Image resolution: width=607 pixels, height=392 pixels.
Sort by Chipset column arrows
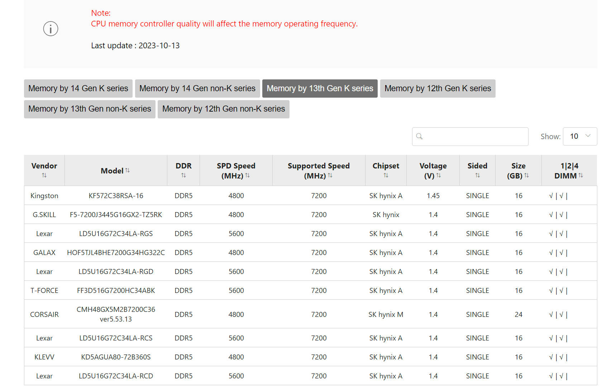[x=386, y=175]
